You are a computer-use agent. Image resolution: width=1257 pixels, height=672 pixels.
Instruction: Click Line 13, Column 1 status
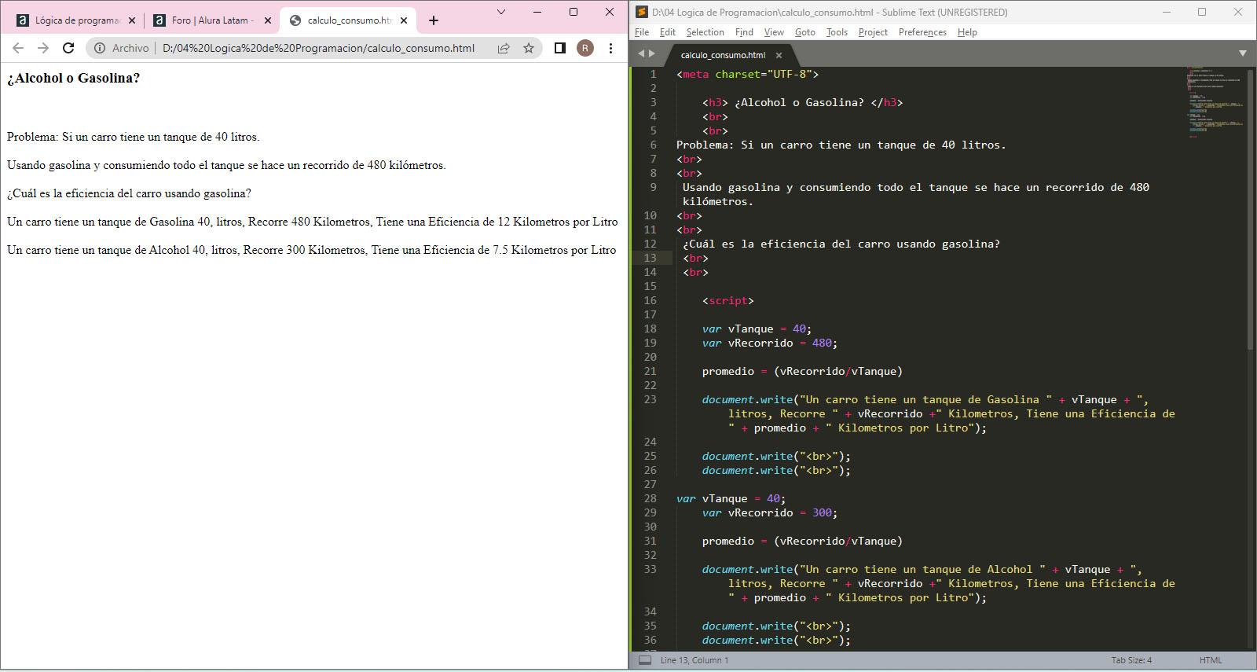coord(694,660)
